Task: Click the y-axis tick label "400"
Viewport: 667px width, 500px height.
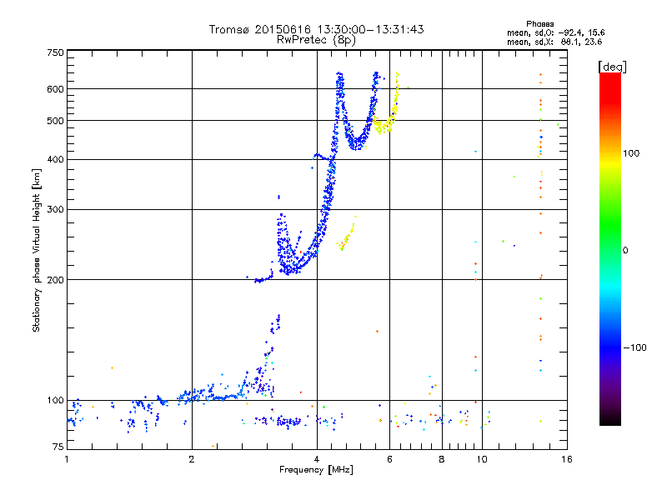Action: pos(55,159)
